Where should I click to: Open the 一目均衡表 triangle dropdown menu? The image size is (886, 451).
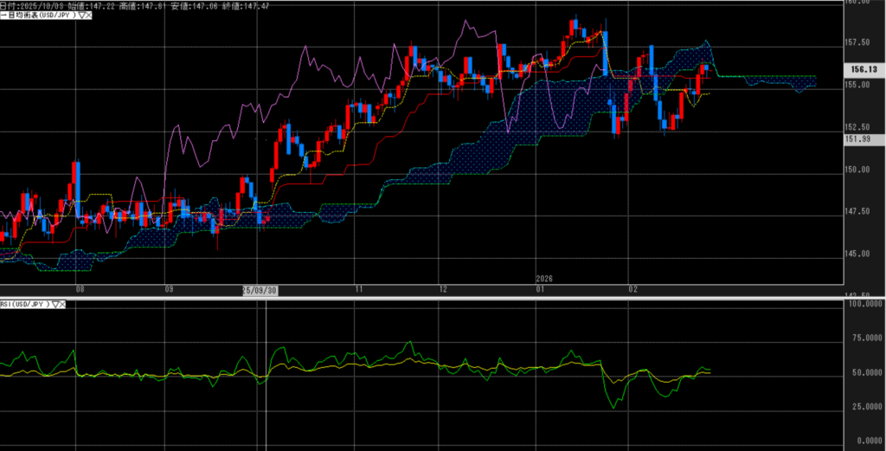(80, 16)
